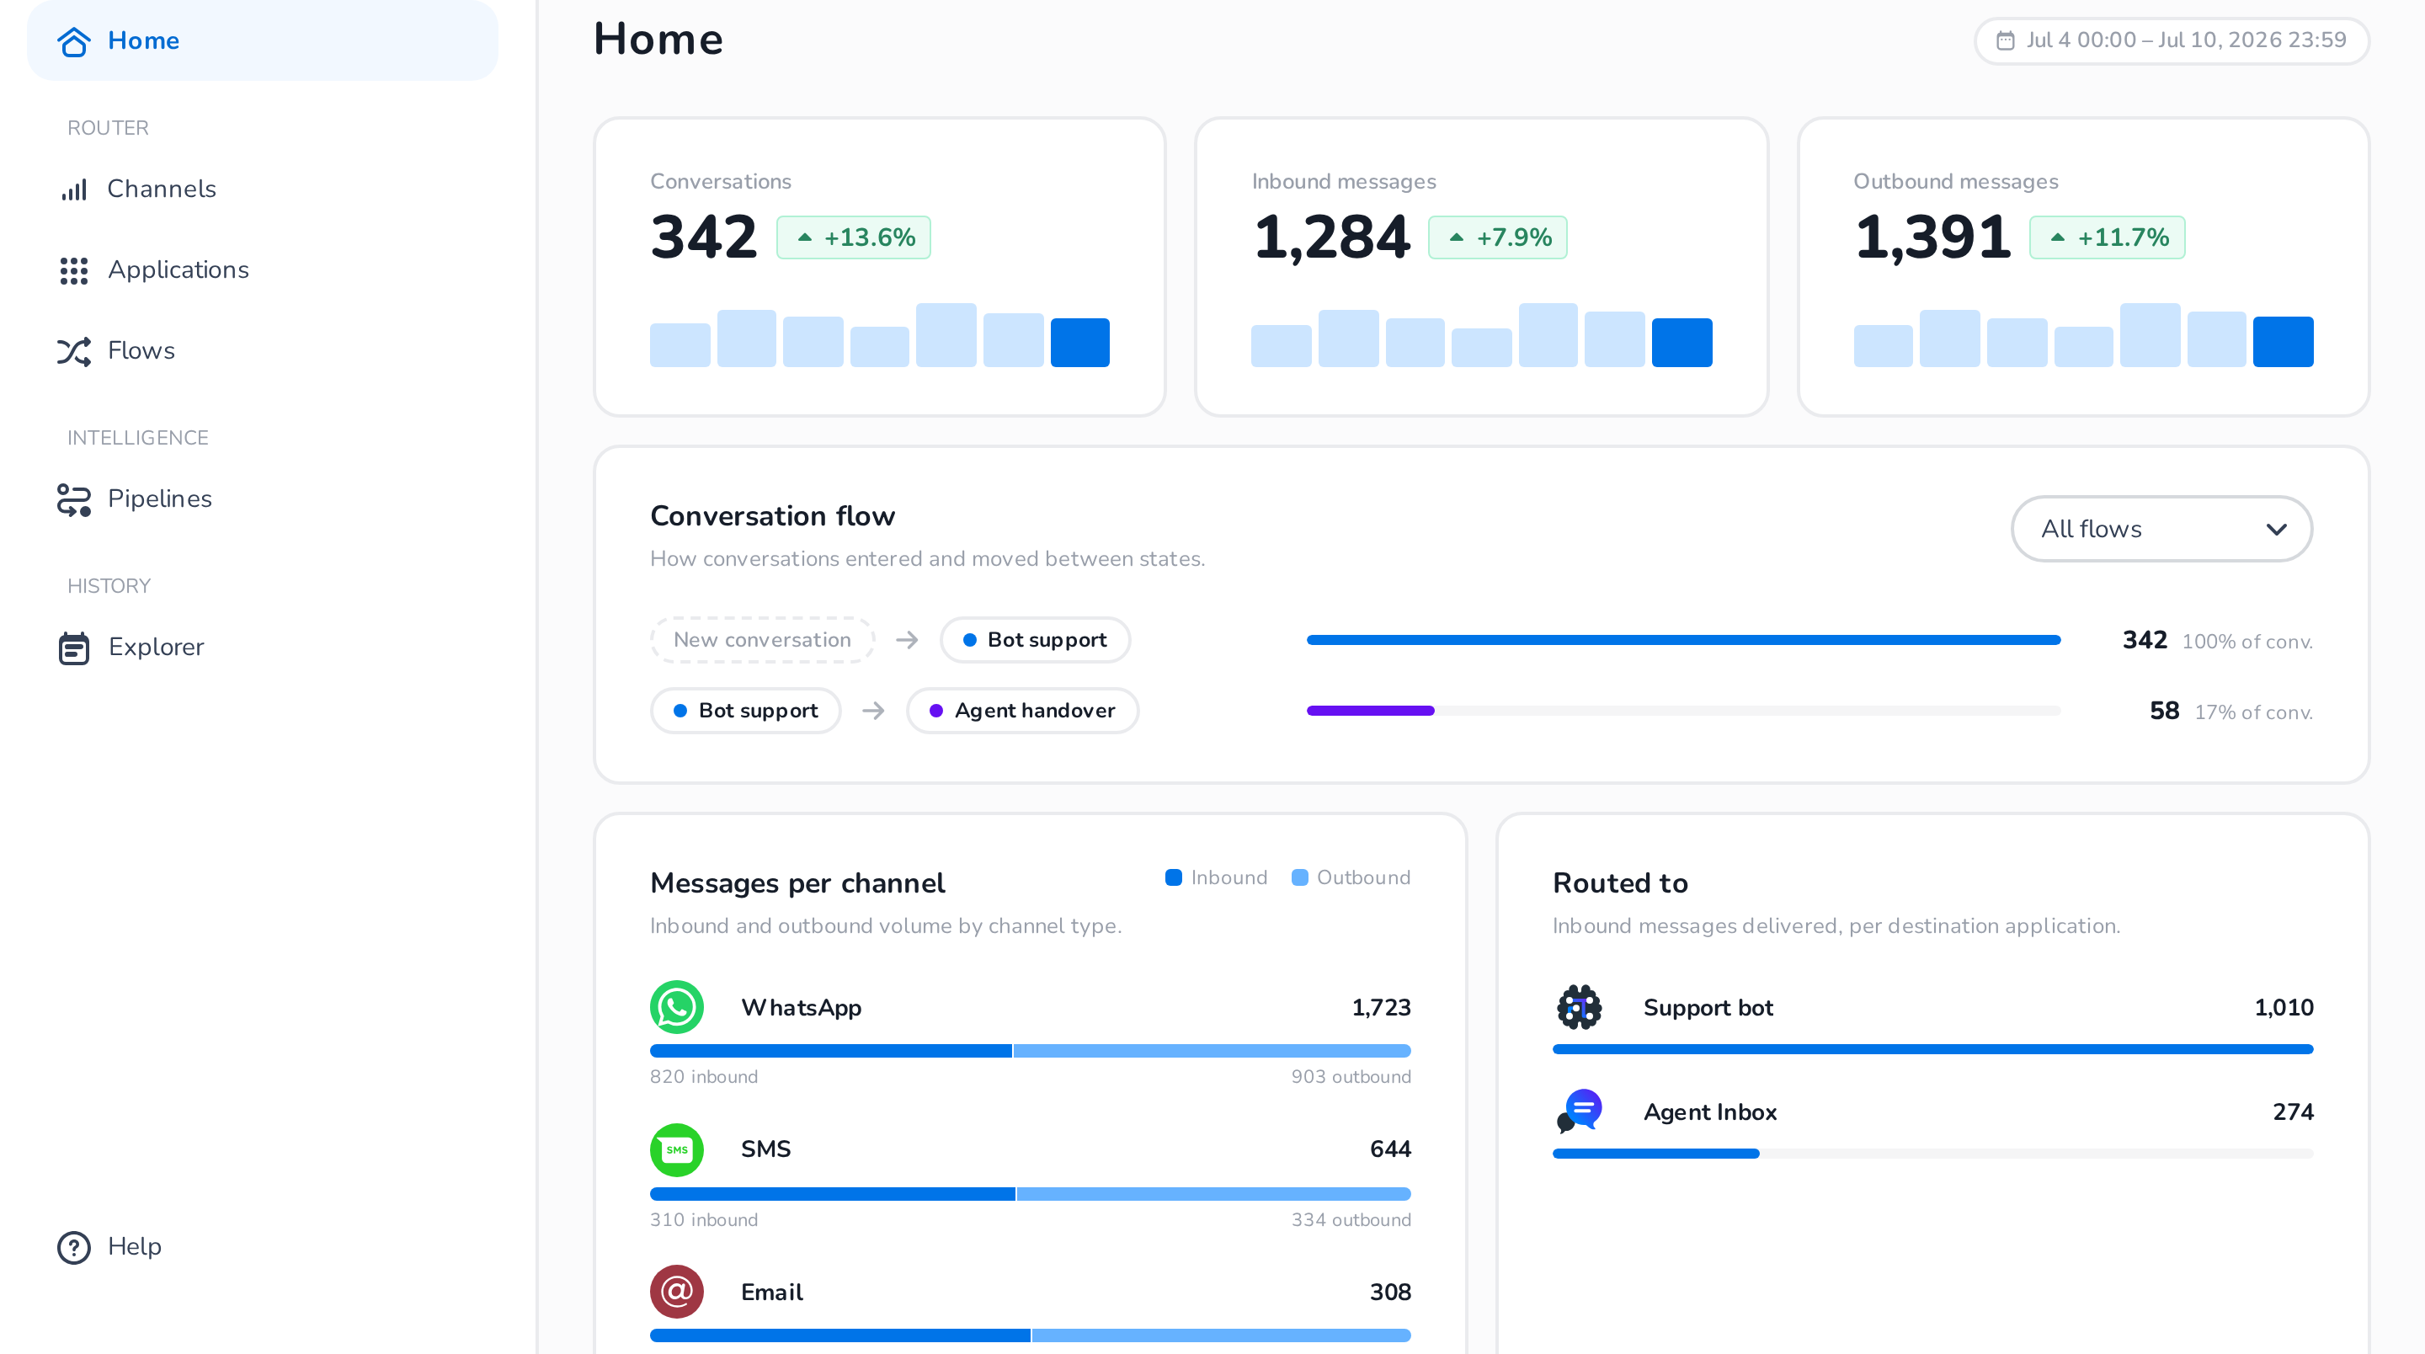2425x1354 pixels.
Task: Click the Outbound legend color swatch
Action: (1299, 877)
